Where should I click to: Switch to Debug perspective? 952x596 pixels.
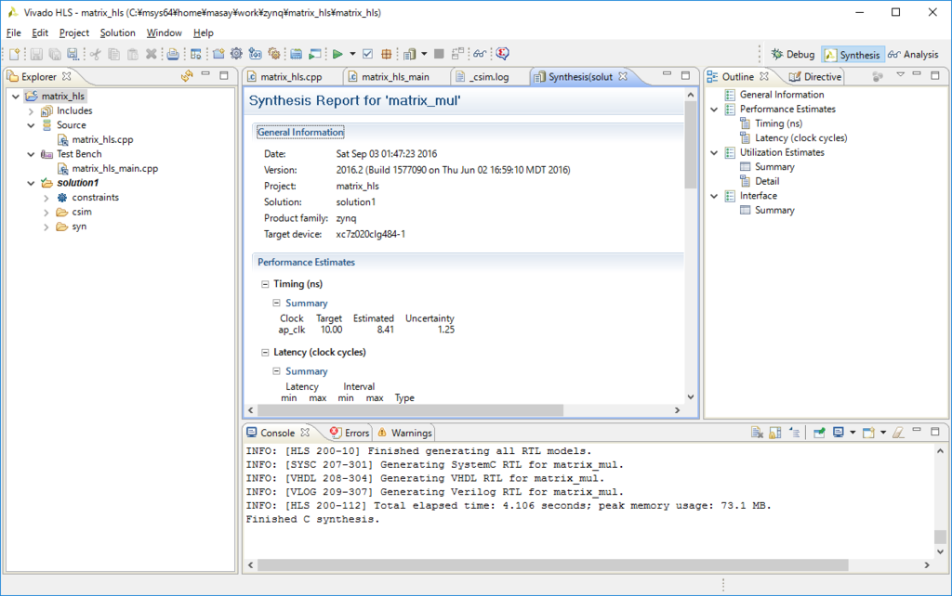pyautogui.click(x=793, y=55)
